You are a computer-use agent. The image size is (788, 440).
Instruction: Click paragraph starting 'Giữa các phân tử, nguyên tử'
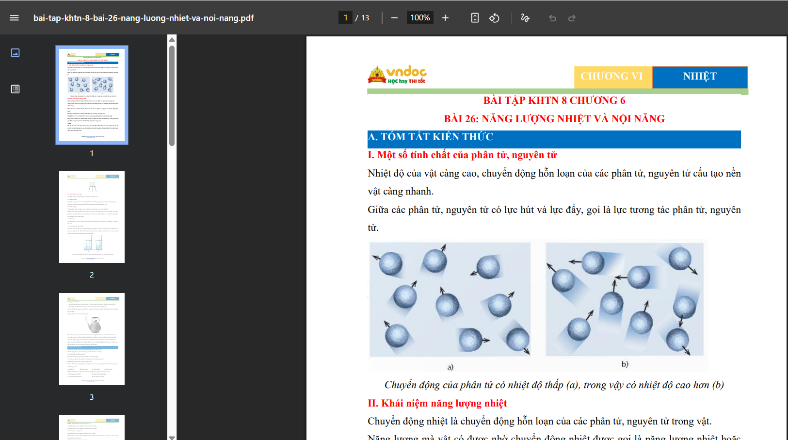click(554, 219)
